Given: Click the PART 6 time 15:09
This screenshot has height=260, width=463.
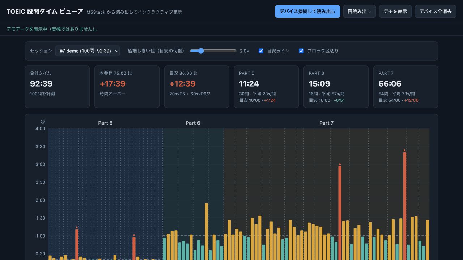Looking at the screenshot, I should (319, 84).
